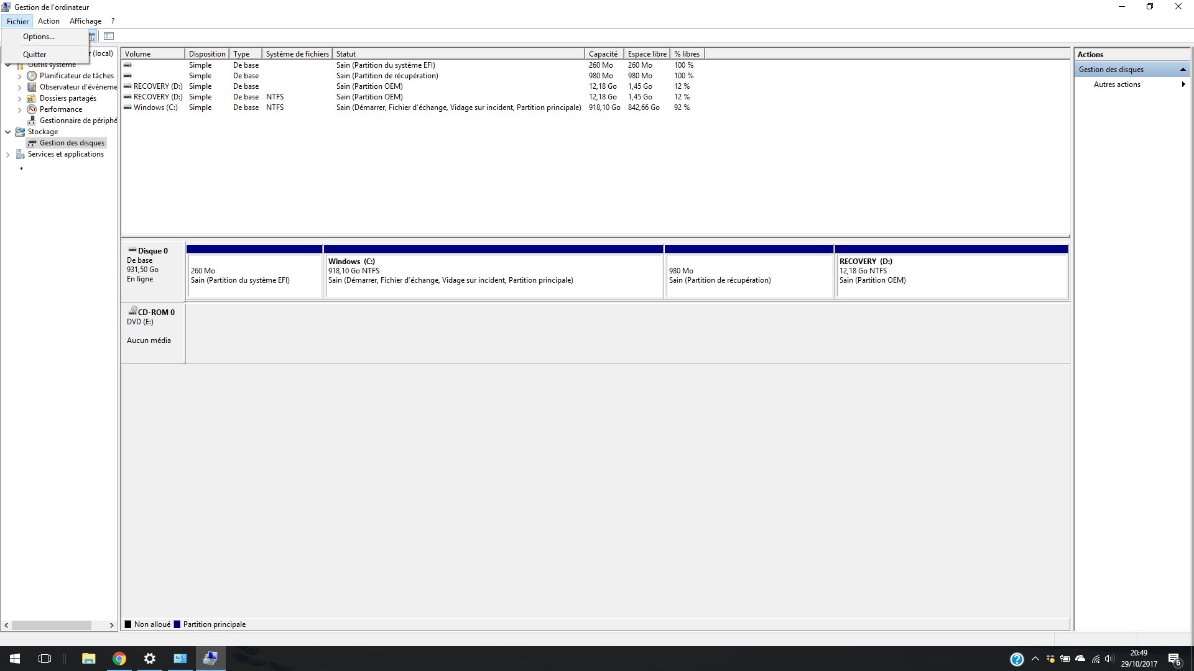Expand the Performance tree node
Image resolution: width=1194 pixels, height=671 pixels.
pos(20,109)
